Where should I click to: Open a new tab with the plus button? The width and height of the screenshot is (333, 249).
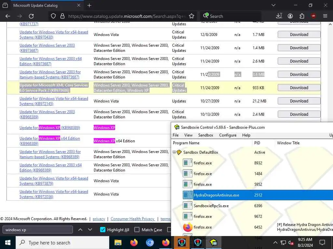click(89, 6)
